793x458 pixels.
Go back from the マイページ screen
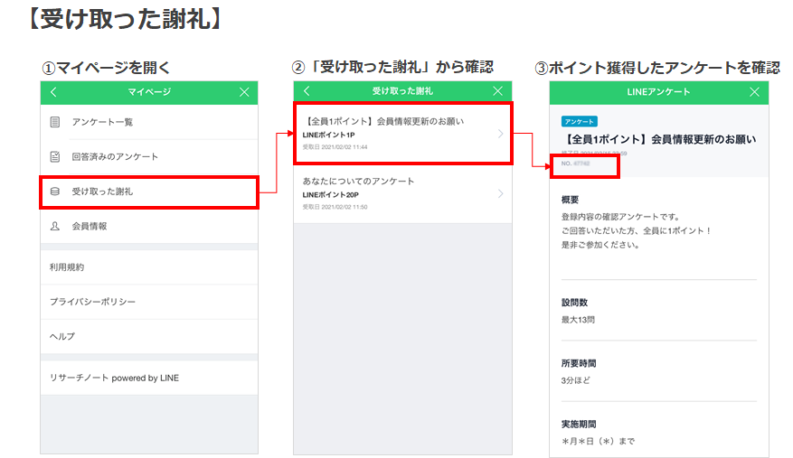pos(53,92)
